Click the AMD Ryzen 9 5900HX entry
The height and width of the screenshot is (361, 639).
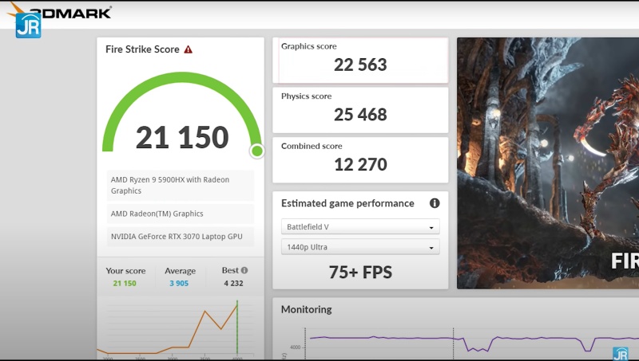coord(180,185)
